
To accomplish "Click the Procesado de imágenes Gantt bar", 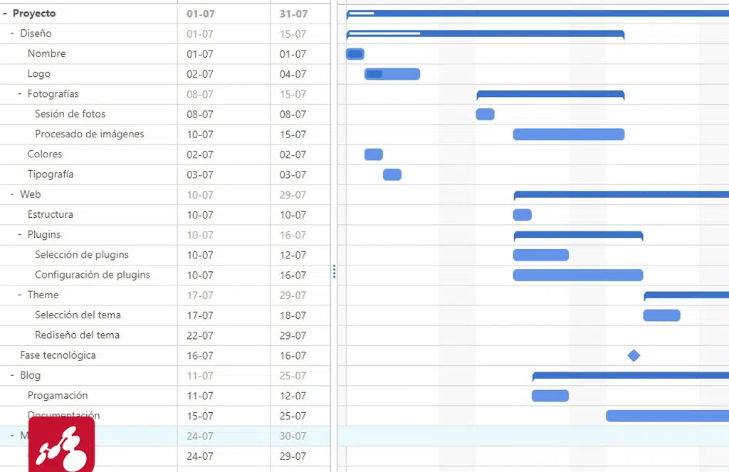I will 568,135.
